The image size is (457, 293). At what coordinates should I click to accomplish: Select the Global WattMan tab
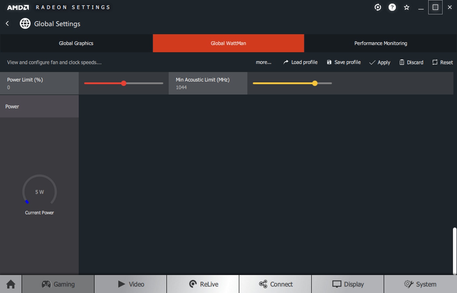[x=228, y=43]
